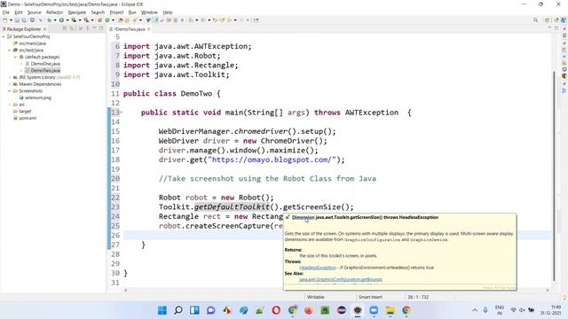Click the editor vertical scrollbar
The width and height of the screenshot is (568, 319).
point(554,175)
